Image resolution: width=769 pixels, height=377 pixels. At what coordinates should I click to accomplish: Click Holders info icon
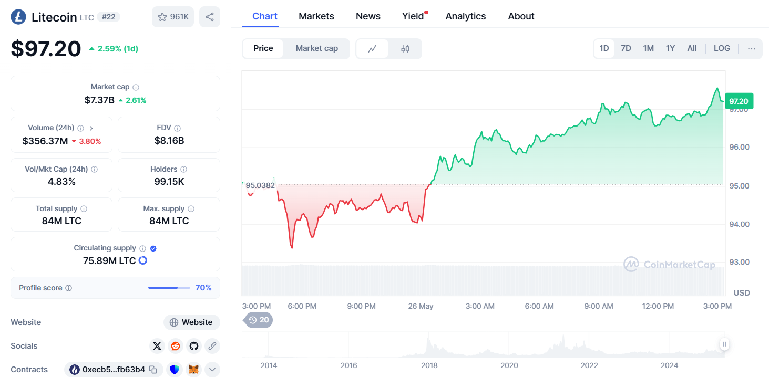[x=184, y=170]
